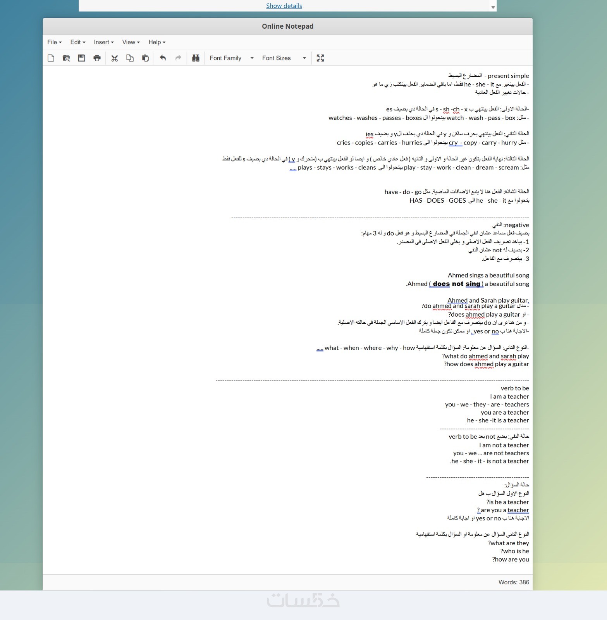Save the note with the floppy disk icon
The width and height of the screenshot is (607, 620).
pyautogui.click(x=82, y=58)
